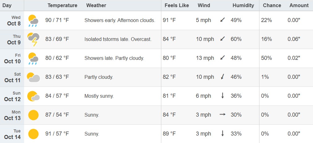Click the Tue Oct 14 sunny icon
The width and height of the screenshot is (313, 143).
[33, 134]
